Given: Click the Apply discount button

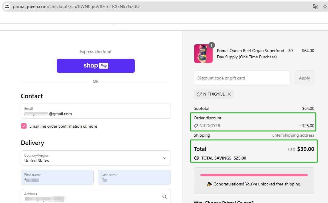Looking at the screenshot, I should click(x=304, y=78).
